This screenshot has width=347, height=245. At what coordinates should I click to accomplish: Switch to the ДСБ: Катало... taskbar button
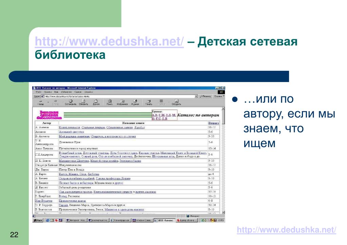point(165,220)
